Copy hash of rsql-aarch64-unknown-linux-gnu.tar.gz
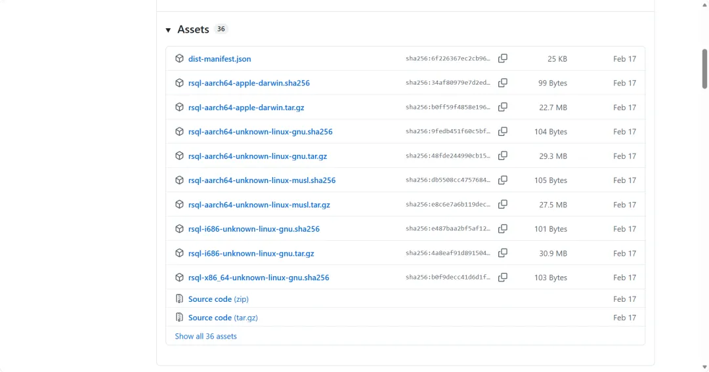This screenshot has height=372, width=709. tap(503, 155)
